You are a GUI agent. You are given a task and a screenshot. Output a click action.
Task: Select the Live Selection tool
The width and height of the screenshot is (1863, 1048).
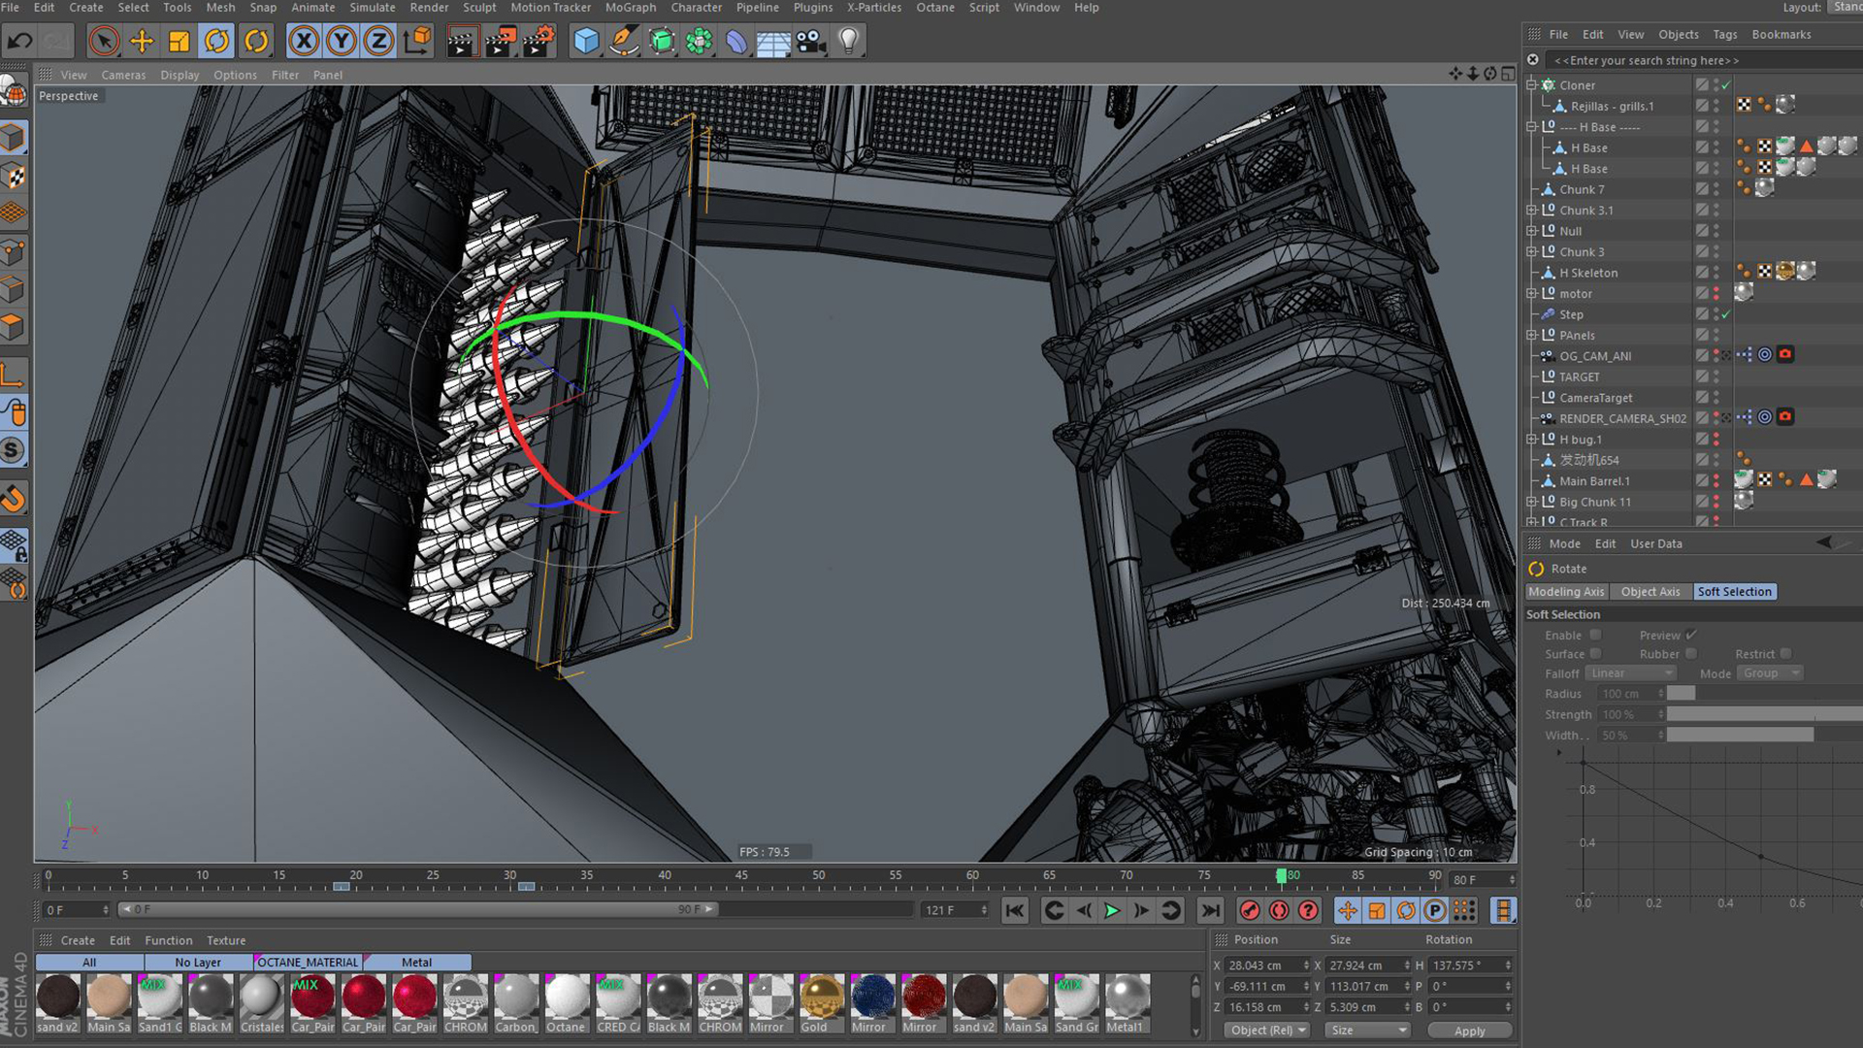pyautogui.click(x=104, y=41)
